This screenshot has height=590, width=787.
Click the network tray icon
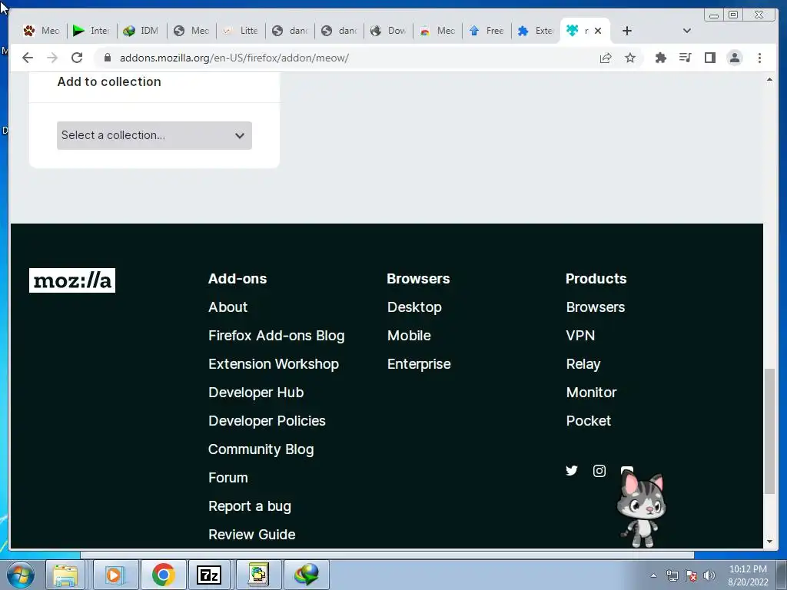tap(672, 575)
